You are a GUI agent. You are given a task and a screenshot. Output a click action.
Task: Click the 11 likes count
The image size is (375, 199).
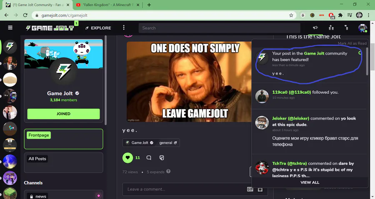click(137, 158)
